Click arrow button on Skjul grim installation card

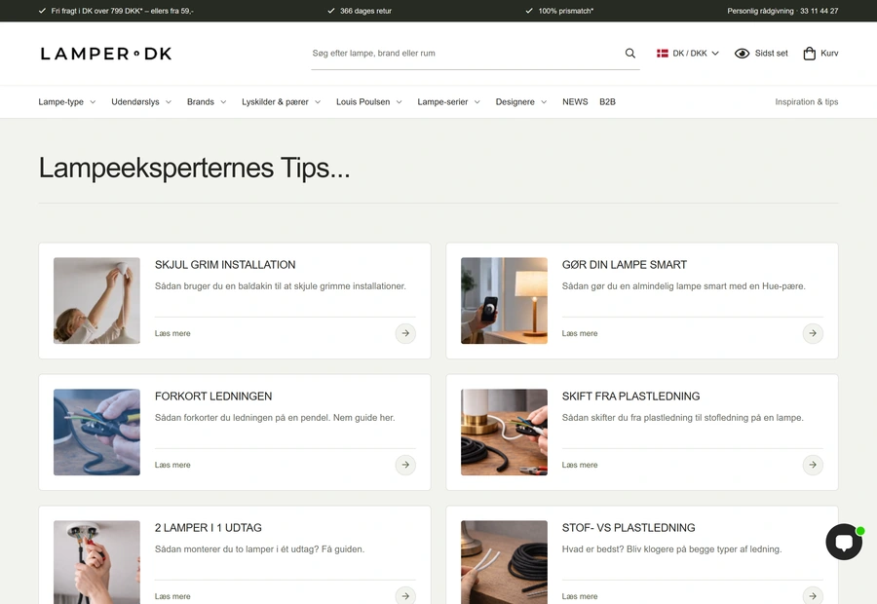pyautogui.click(x=405, y=333)
